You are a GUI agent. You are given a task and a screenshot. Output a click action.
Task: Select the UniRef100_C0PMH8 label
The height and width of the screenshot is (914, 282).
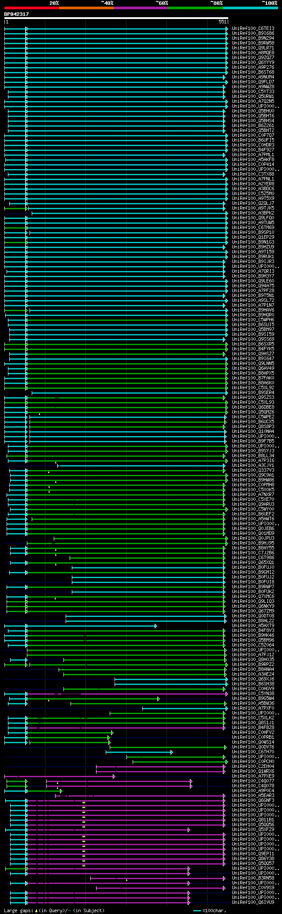(x=253, y=485)
